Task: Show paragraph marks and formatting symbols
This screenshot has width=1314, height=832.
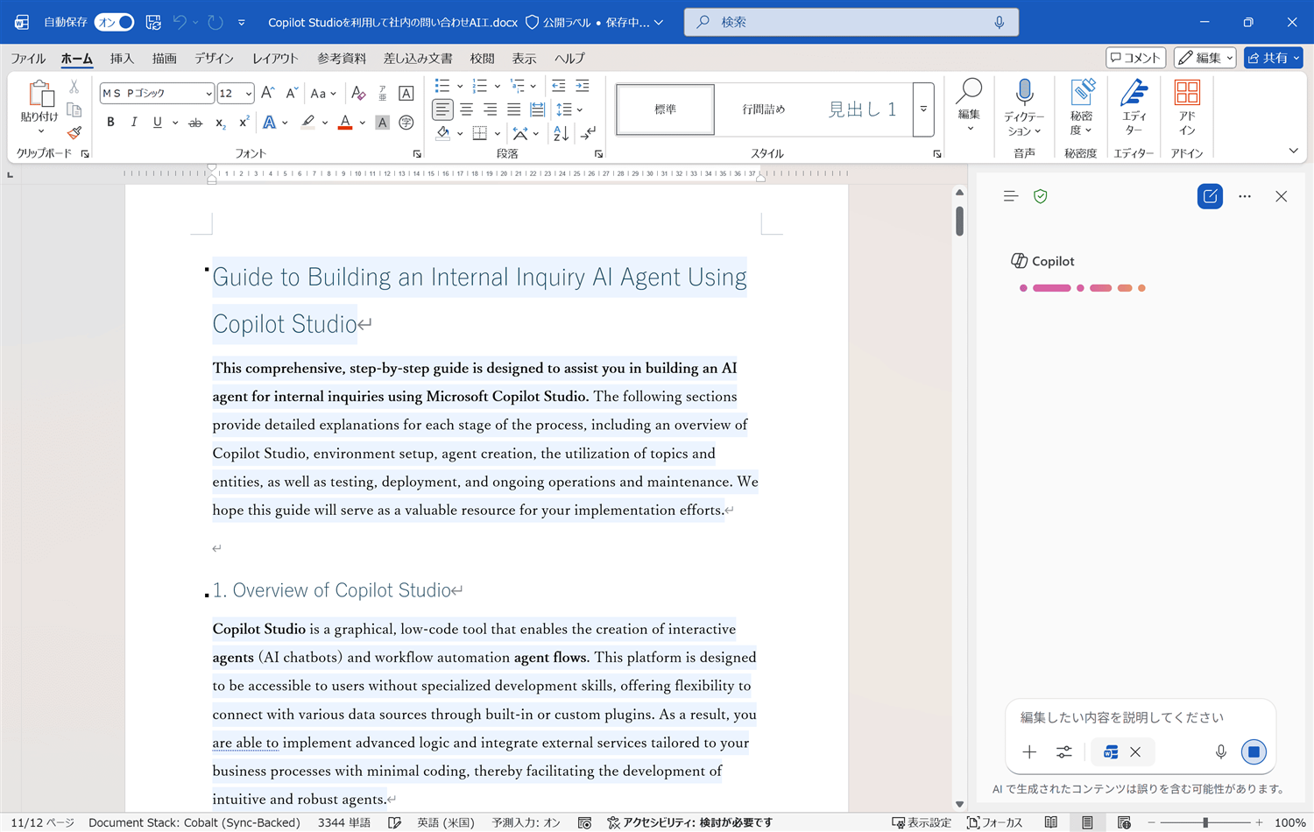Action: [x=589, y=133]
